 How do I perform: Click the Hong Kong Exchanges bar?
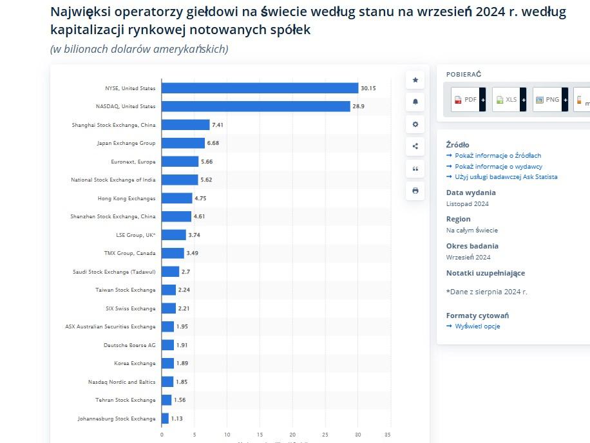pyautogui.click(x=177, y=198)
